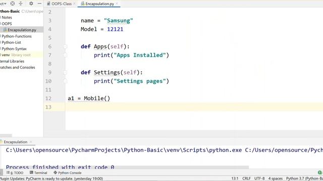Click line number 13 in the gutter
The height and width of the screenshot is (181, 323).
pos(48,107)
